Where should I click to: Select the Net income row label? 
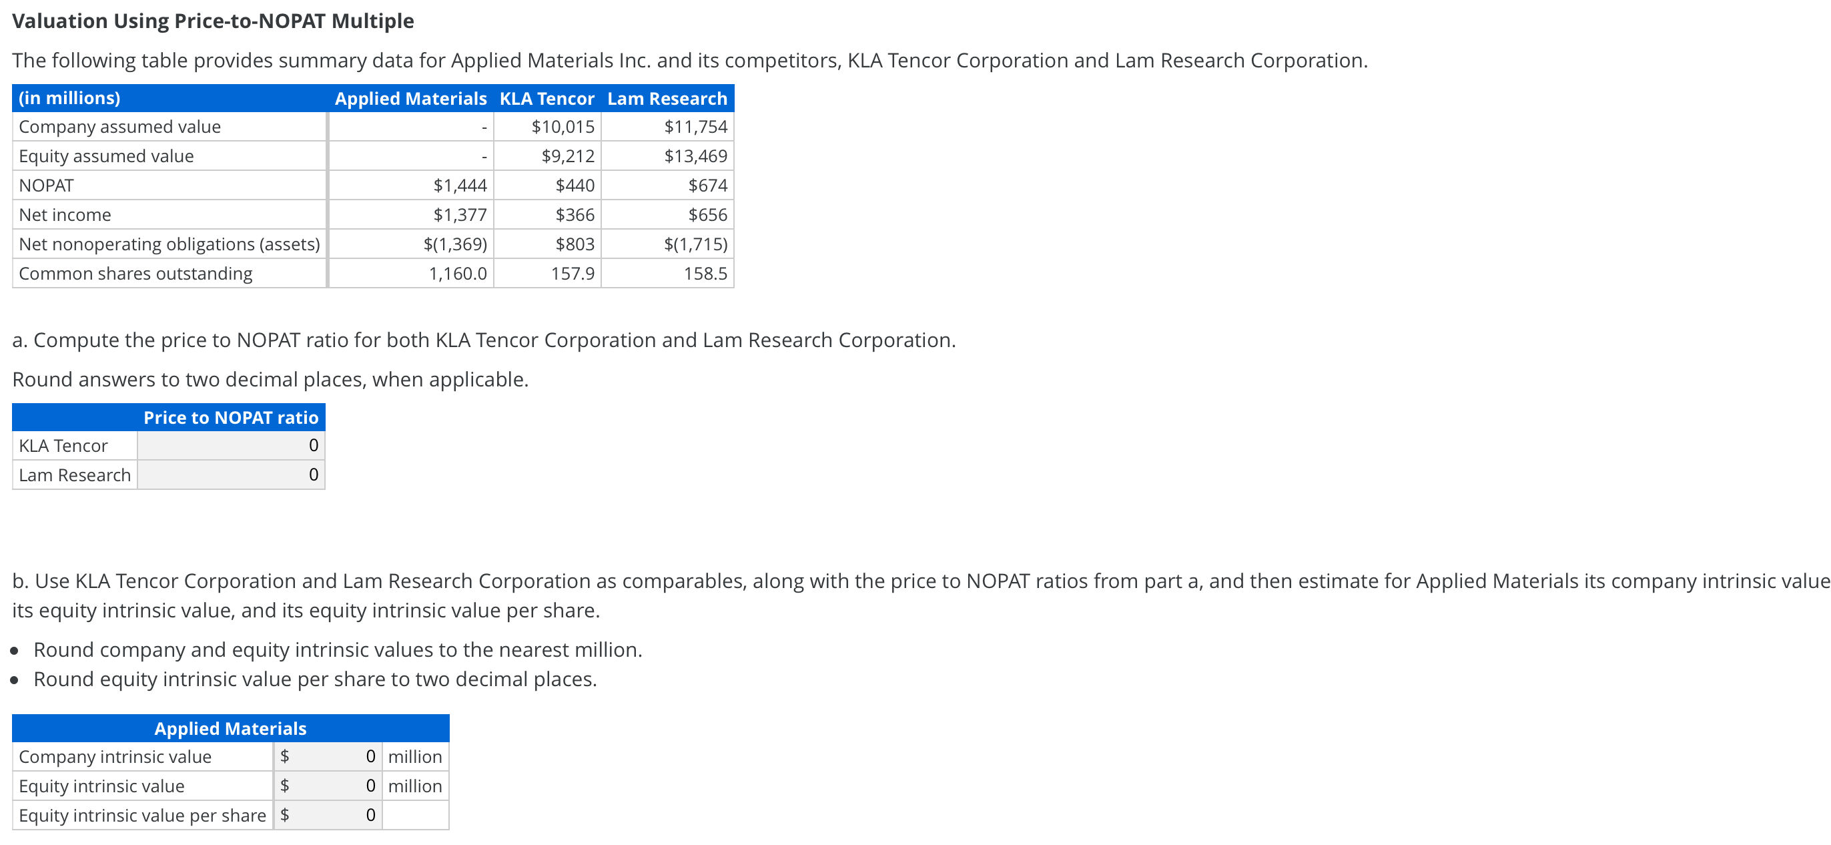pos(65,214)
